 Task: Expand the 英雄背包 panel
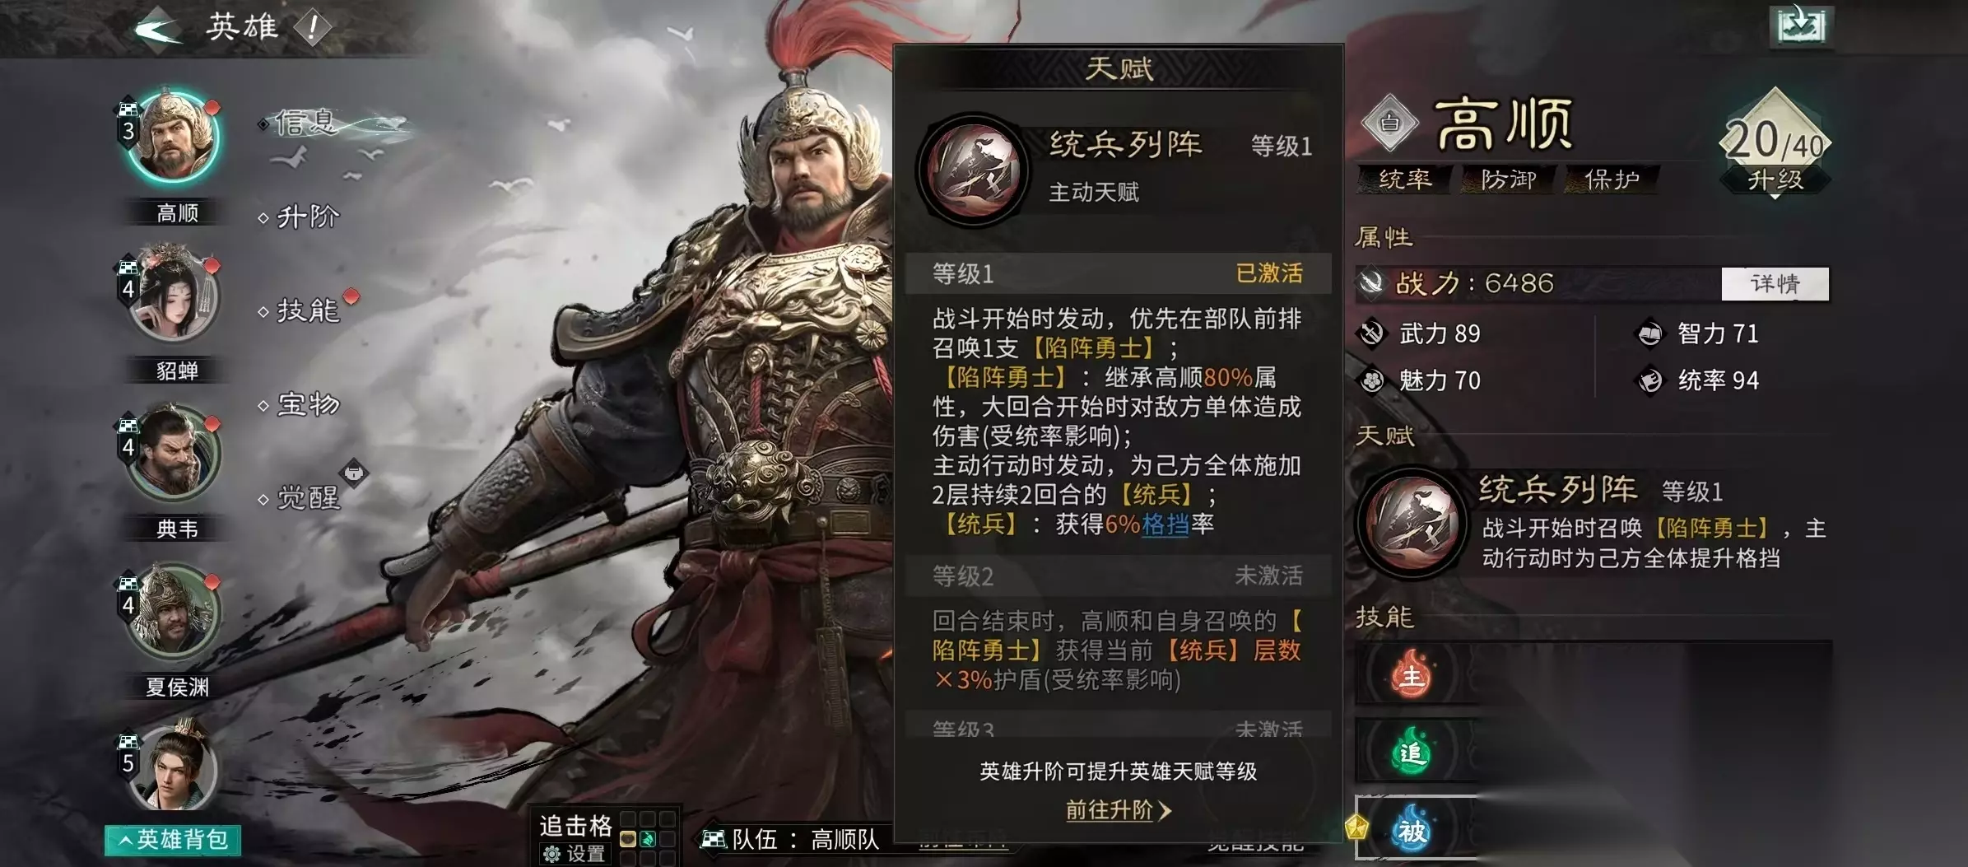click(x=173, y=840)
